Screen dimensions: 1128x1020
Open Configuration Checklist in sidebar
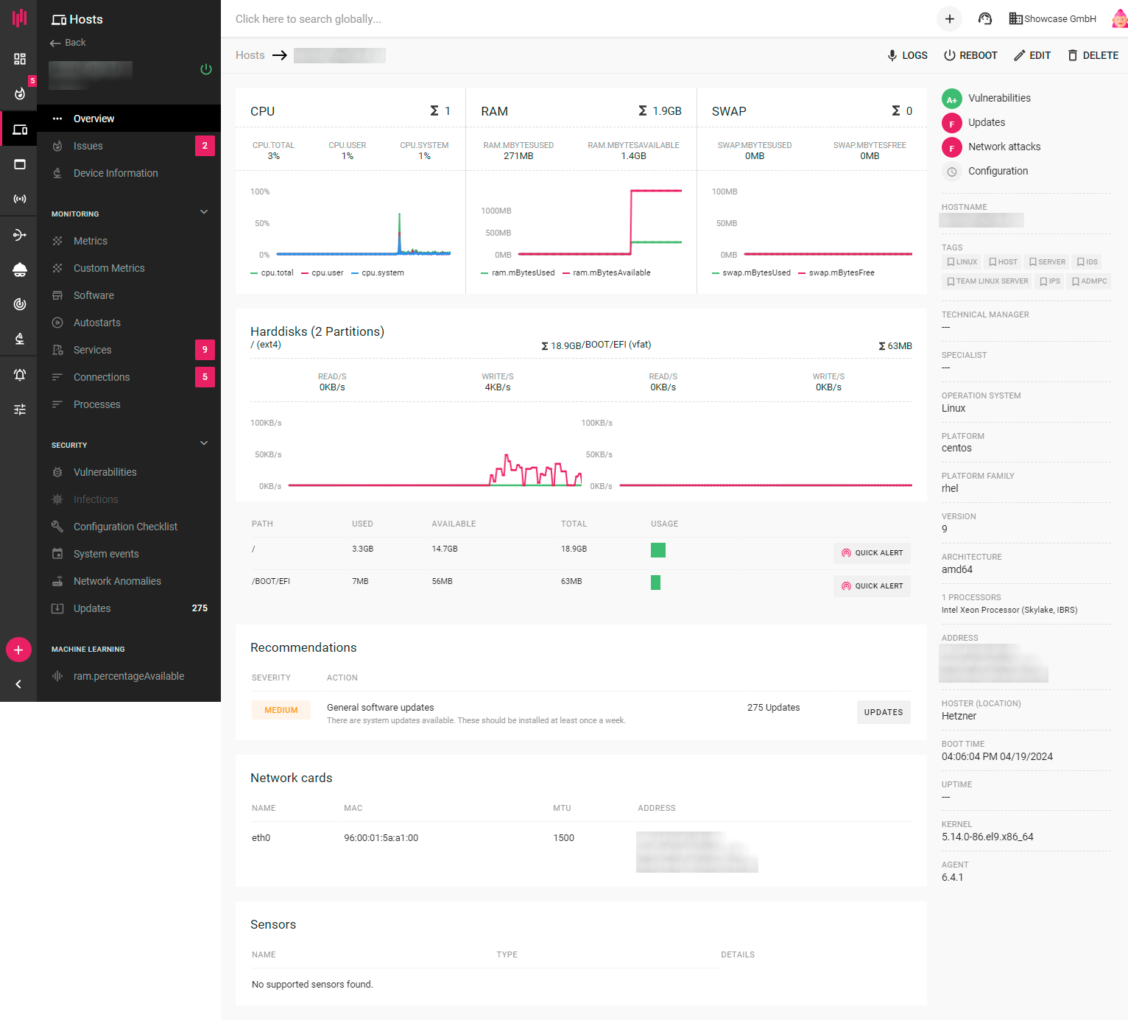coord(125,527)
